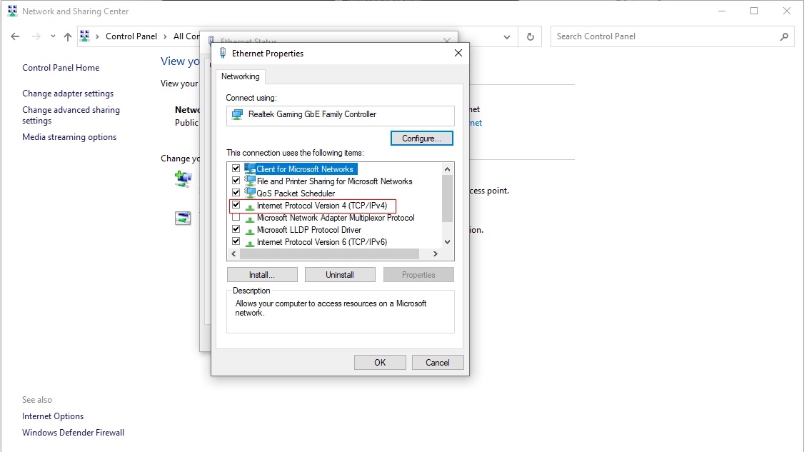Image resolution: width=804 pixels, height=452 pixels.
Task: Uncheck File and Printer Sharing checkbox
Action: tap(236, 181)
